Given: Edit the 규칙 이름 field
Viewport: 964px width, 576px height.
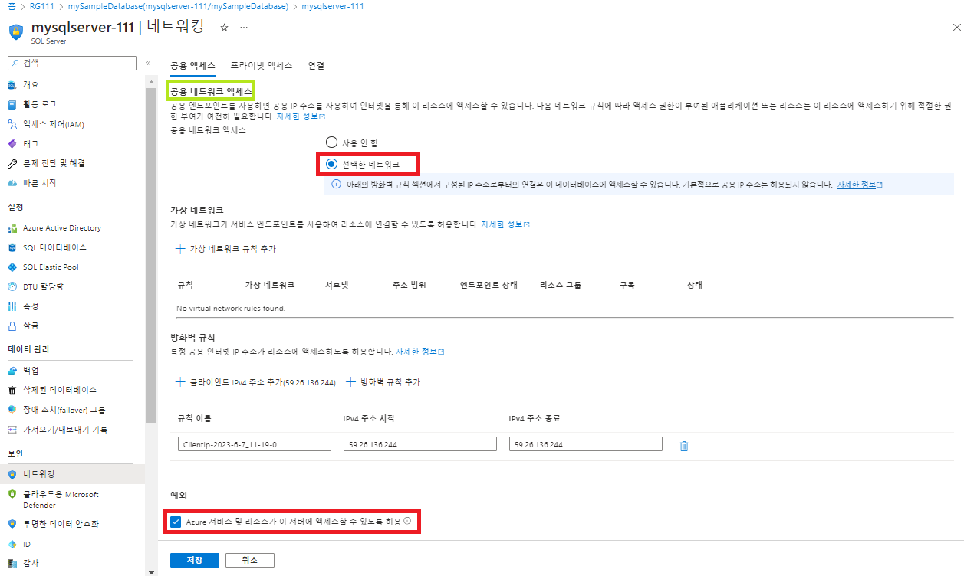Looking at the screenshot, I should click(x=254, y=444).
